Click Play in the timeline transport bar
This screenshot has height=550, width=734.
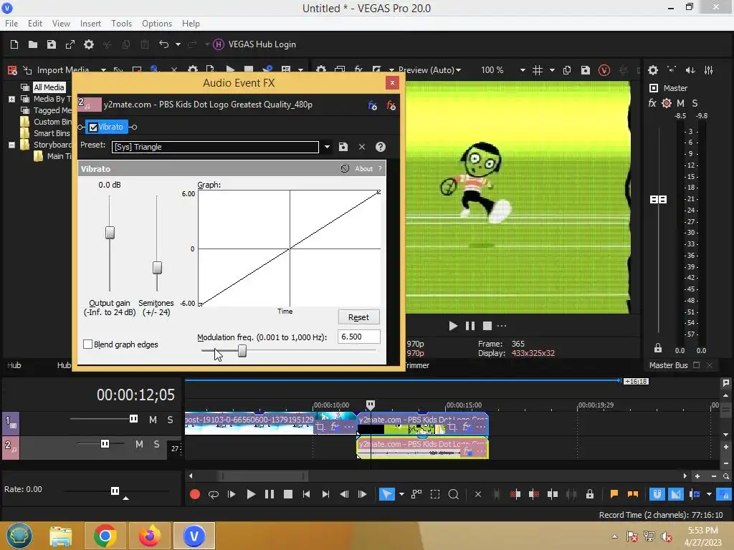(251, 494)
